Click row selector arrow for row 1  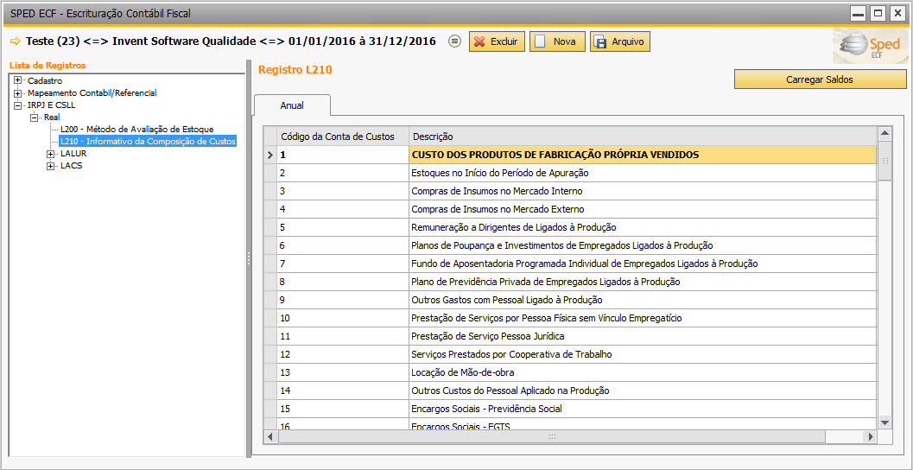click(x=269, y=155)
